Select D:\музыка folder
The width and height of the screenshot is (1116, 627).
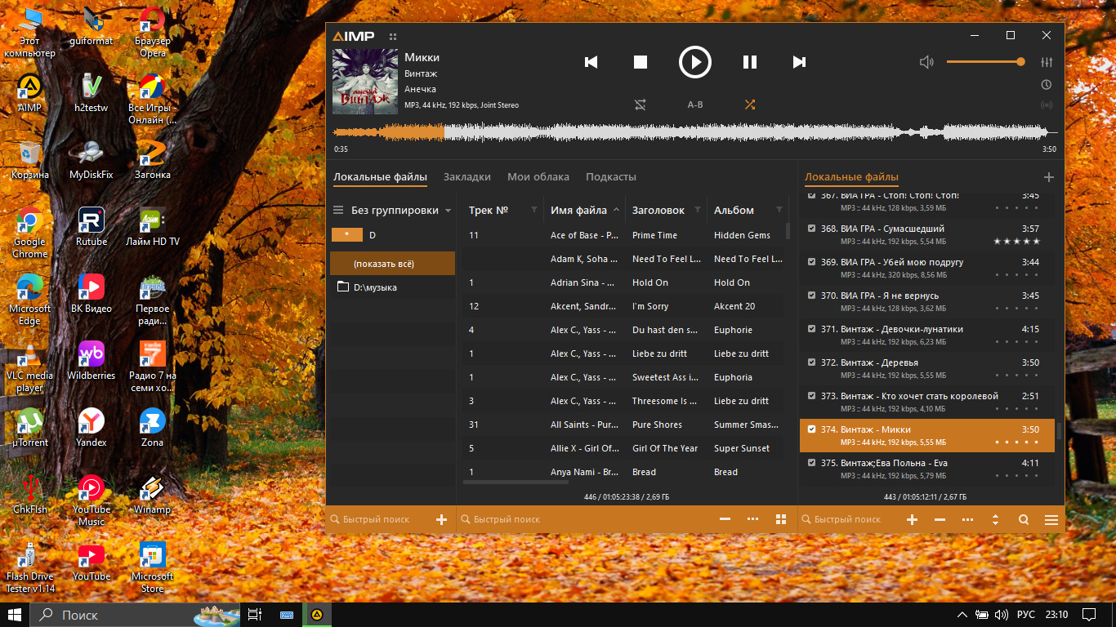392,287
